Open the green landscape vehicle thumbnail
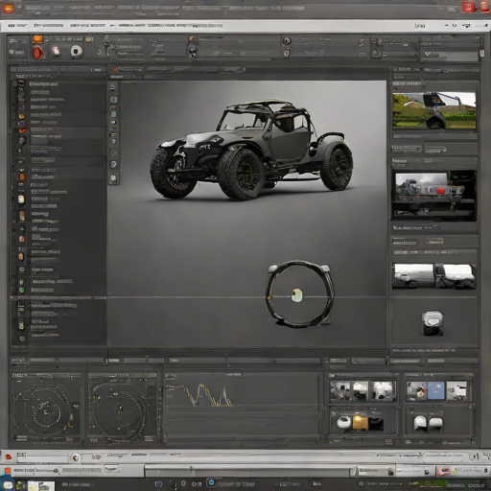491x491 pixels. tap(434, 110)
